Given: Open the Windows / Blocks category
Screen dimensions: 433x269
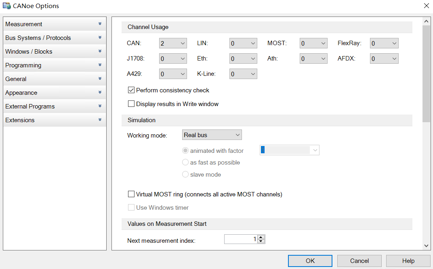Looking at the screenshot, I should click(x=55, y=52).
